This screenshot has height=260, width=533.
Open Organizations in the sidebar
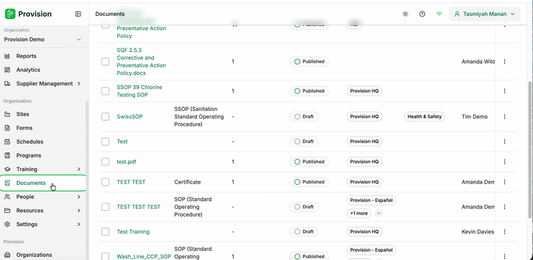[x=34, y=255]
